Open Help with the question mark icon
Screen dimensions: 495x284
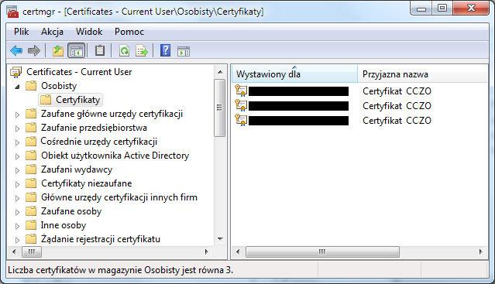166,50
